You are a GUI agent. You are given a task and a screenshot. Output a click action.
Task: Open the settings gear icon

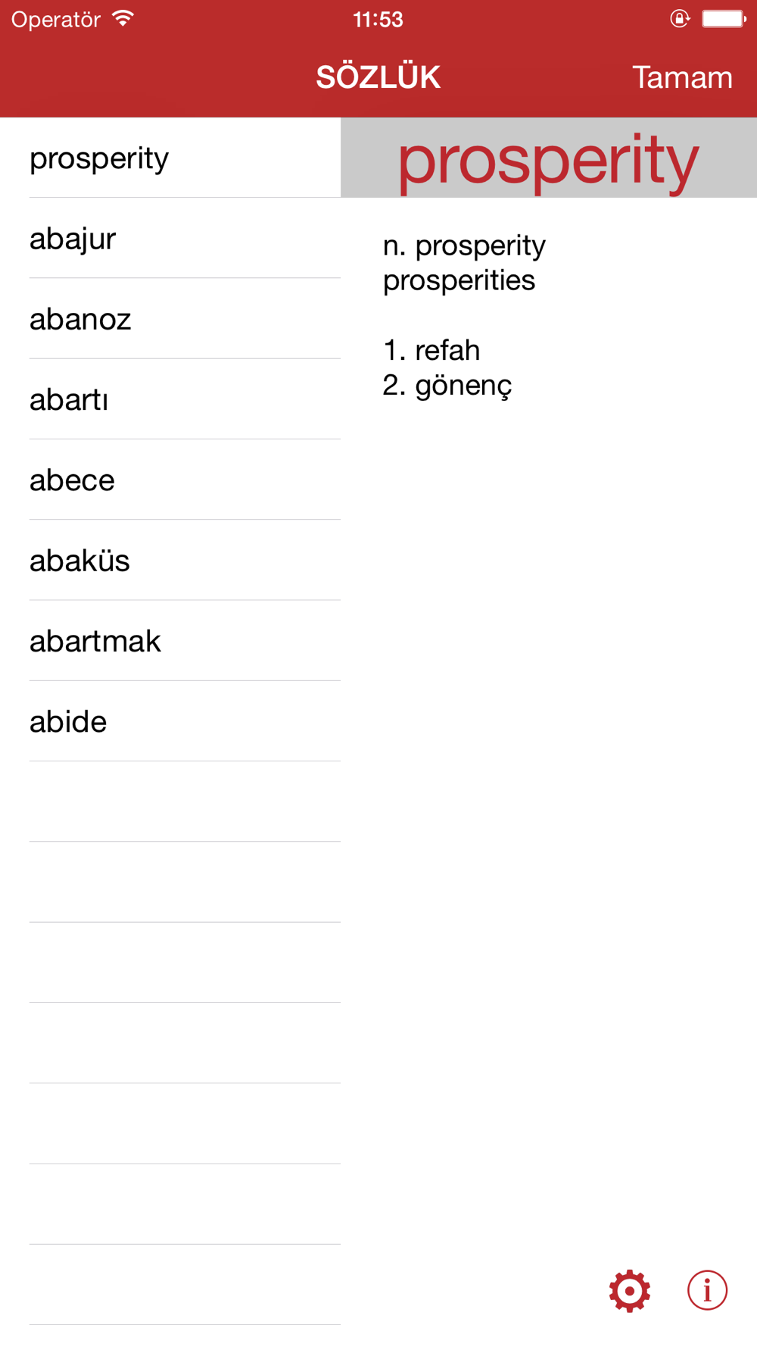click(629, 1291)
